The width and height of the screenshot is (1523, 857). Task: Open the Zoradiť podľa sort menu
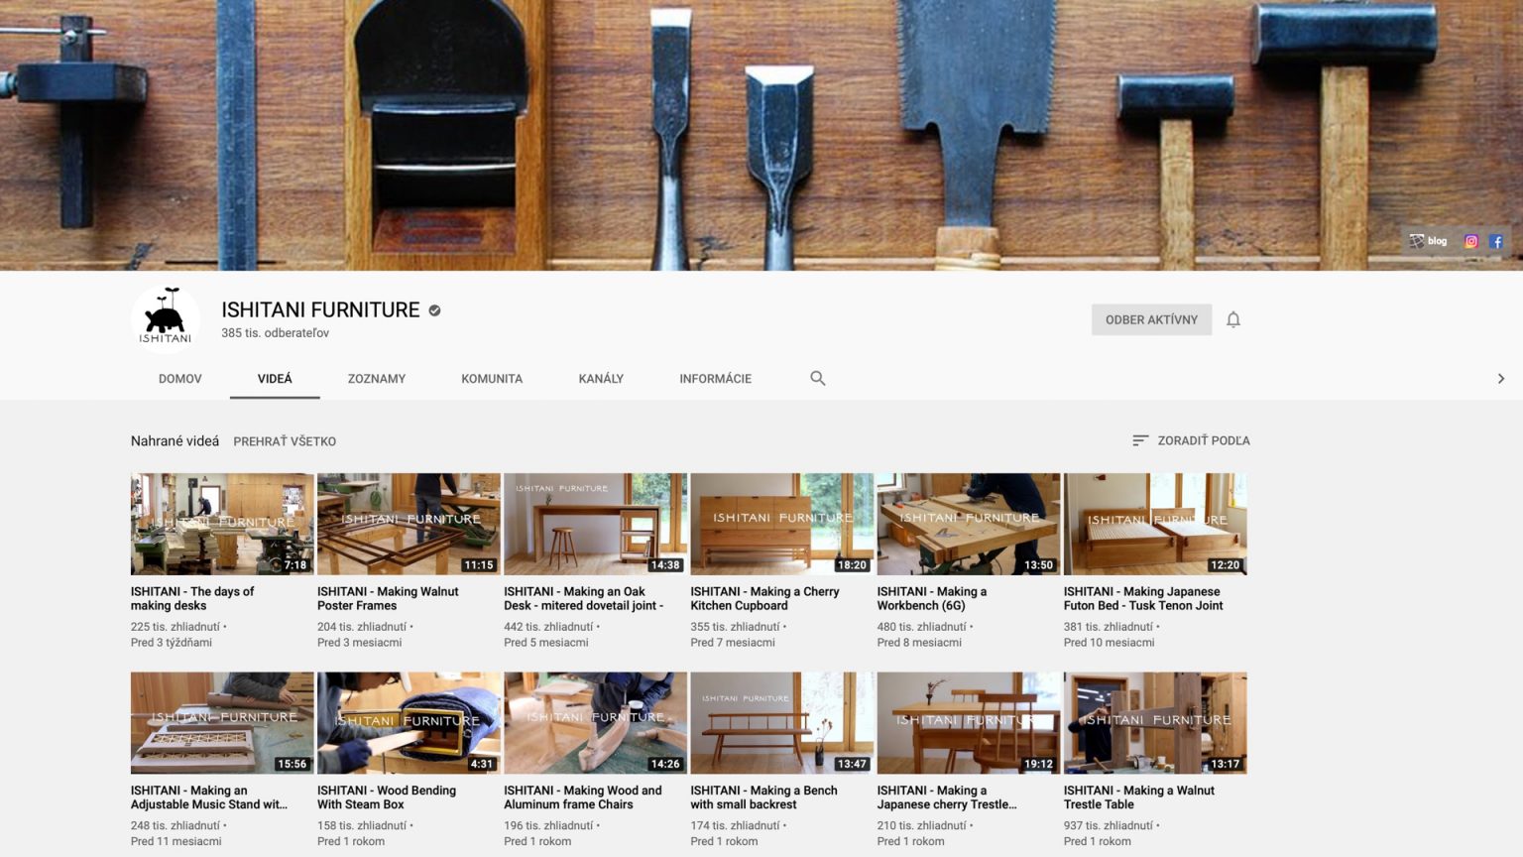[1191, 440]
